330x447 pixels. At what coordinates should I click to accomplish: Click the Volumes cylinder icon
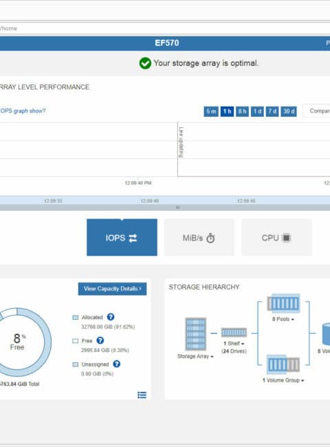click(x=326, y=334)
